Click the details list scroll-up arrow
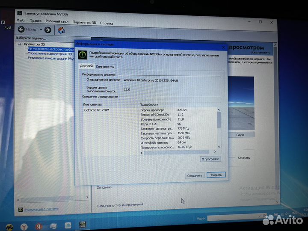 [219, 110]
